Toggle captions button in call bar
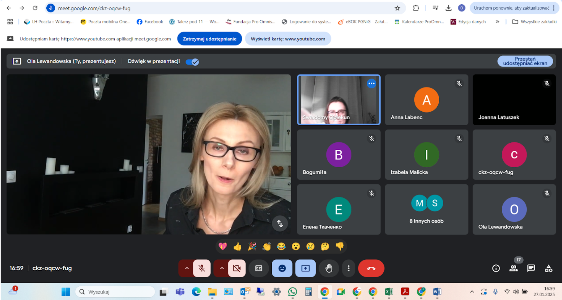Image resolution: width=562 pixels, height=300 pixels. coord(259,268)
